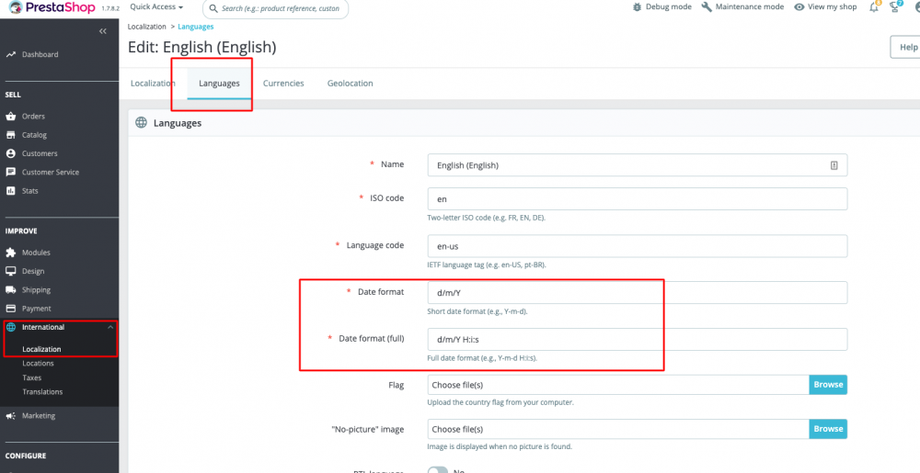Click the Languages panel globe icon
The image size is (920, 473).
[141, 123]
